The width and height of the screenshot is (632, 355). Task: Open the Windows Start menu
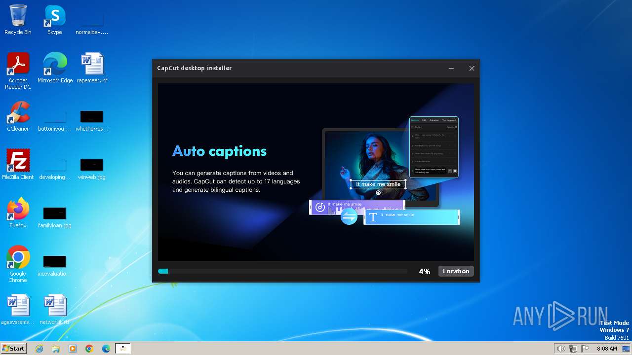(x=14, y=349)
